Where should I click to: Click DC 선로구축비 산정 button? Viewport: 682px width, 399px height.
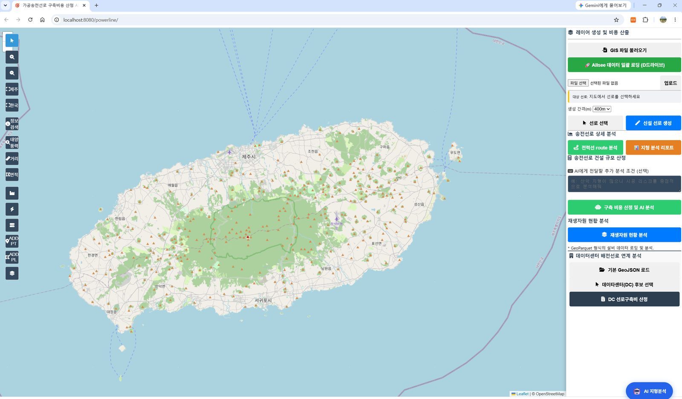pyautogui.click(x=624, y=299)
